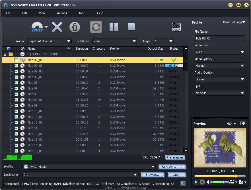Click the scroll down arrow of title list
251x190 pixels.
(x=186, y=150)
